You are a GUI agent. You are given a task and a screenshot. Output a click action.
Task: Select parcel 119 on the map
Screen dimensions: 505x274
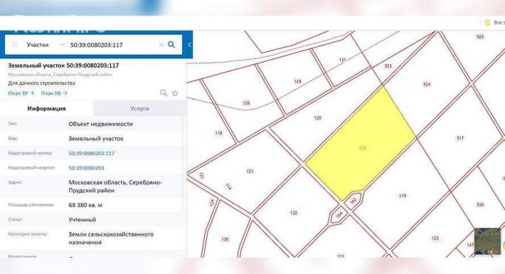click(402, 196)
